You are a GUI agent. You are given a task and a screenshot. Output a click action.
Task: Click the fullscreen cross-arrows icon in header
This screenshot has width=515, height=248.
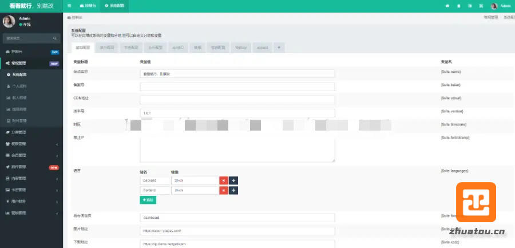[x=481, y=6]
